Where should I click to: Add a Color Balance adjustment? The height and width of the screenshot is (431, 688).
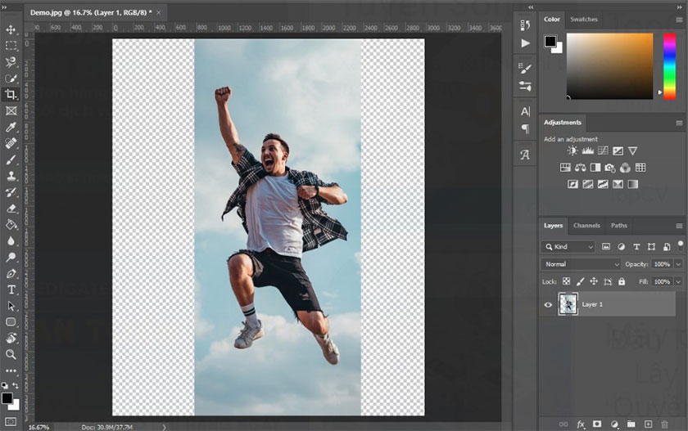(x=580, y=168)
